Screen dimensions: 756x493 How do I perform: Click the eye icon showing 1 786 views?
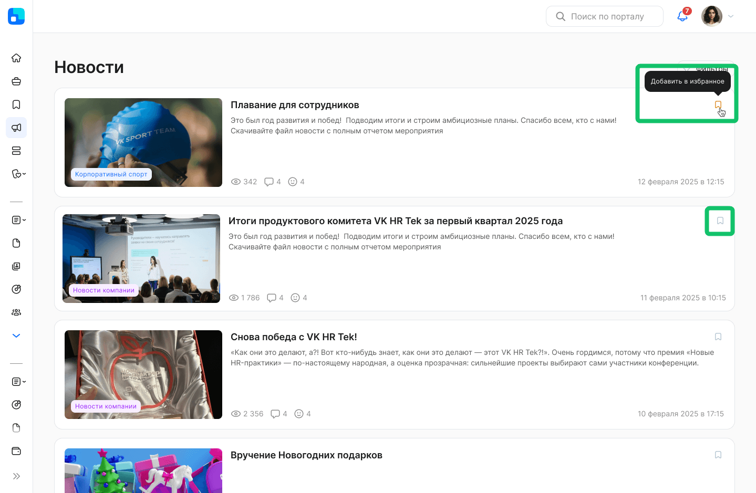[234, 298]
